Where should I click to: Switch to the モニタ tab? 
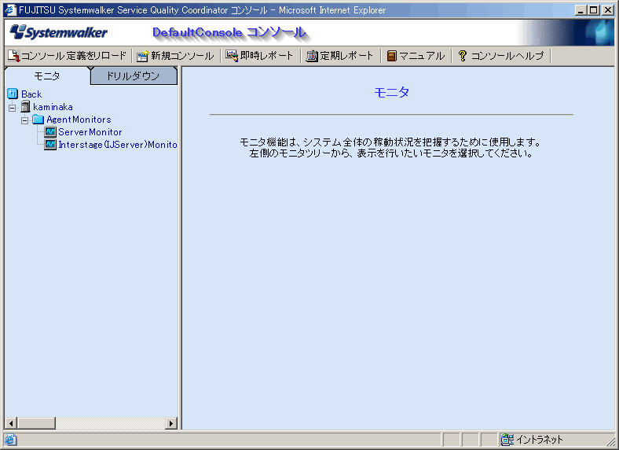click(x=47, y=76)
